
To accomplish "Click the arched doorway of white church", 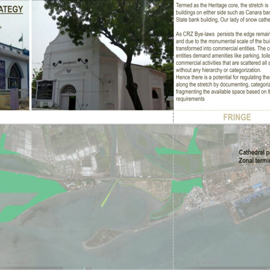I will pos(69,98).
